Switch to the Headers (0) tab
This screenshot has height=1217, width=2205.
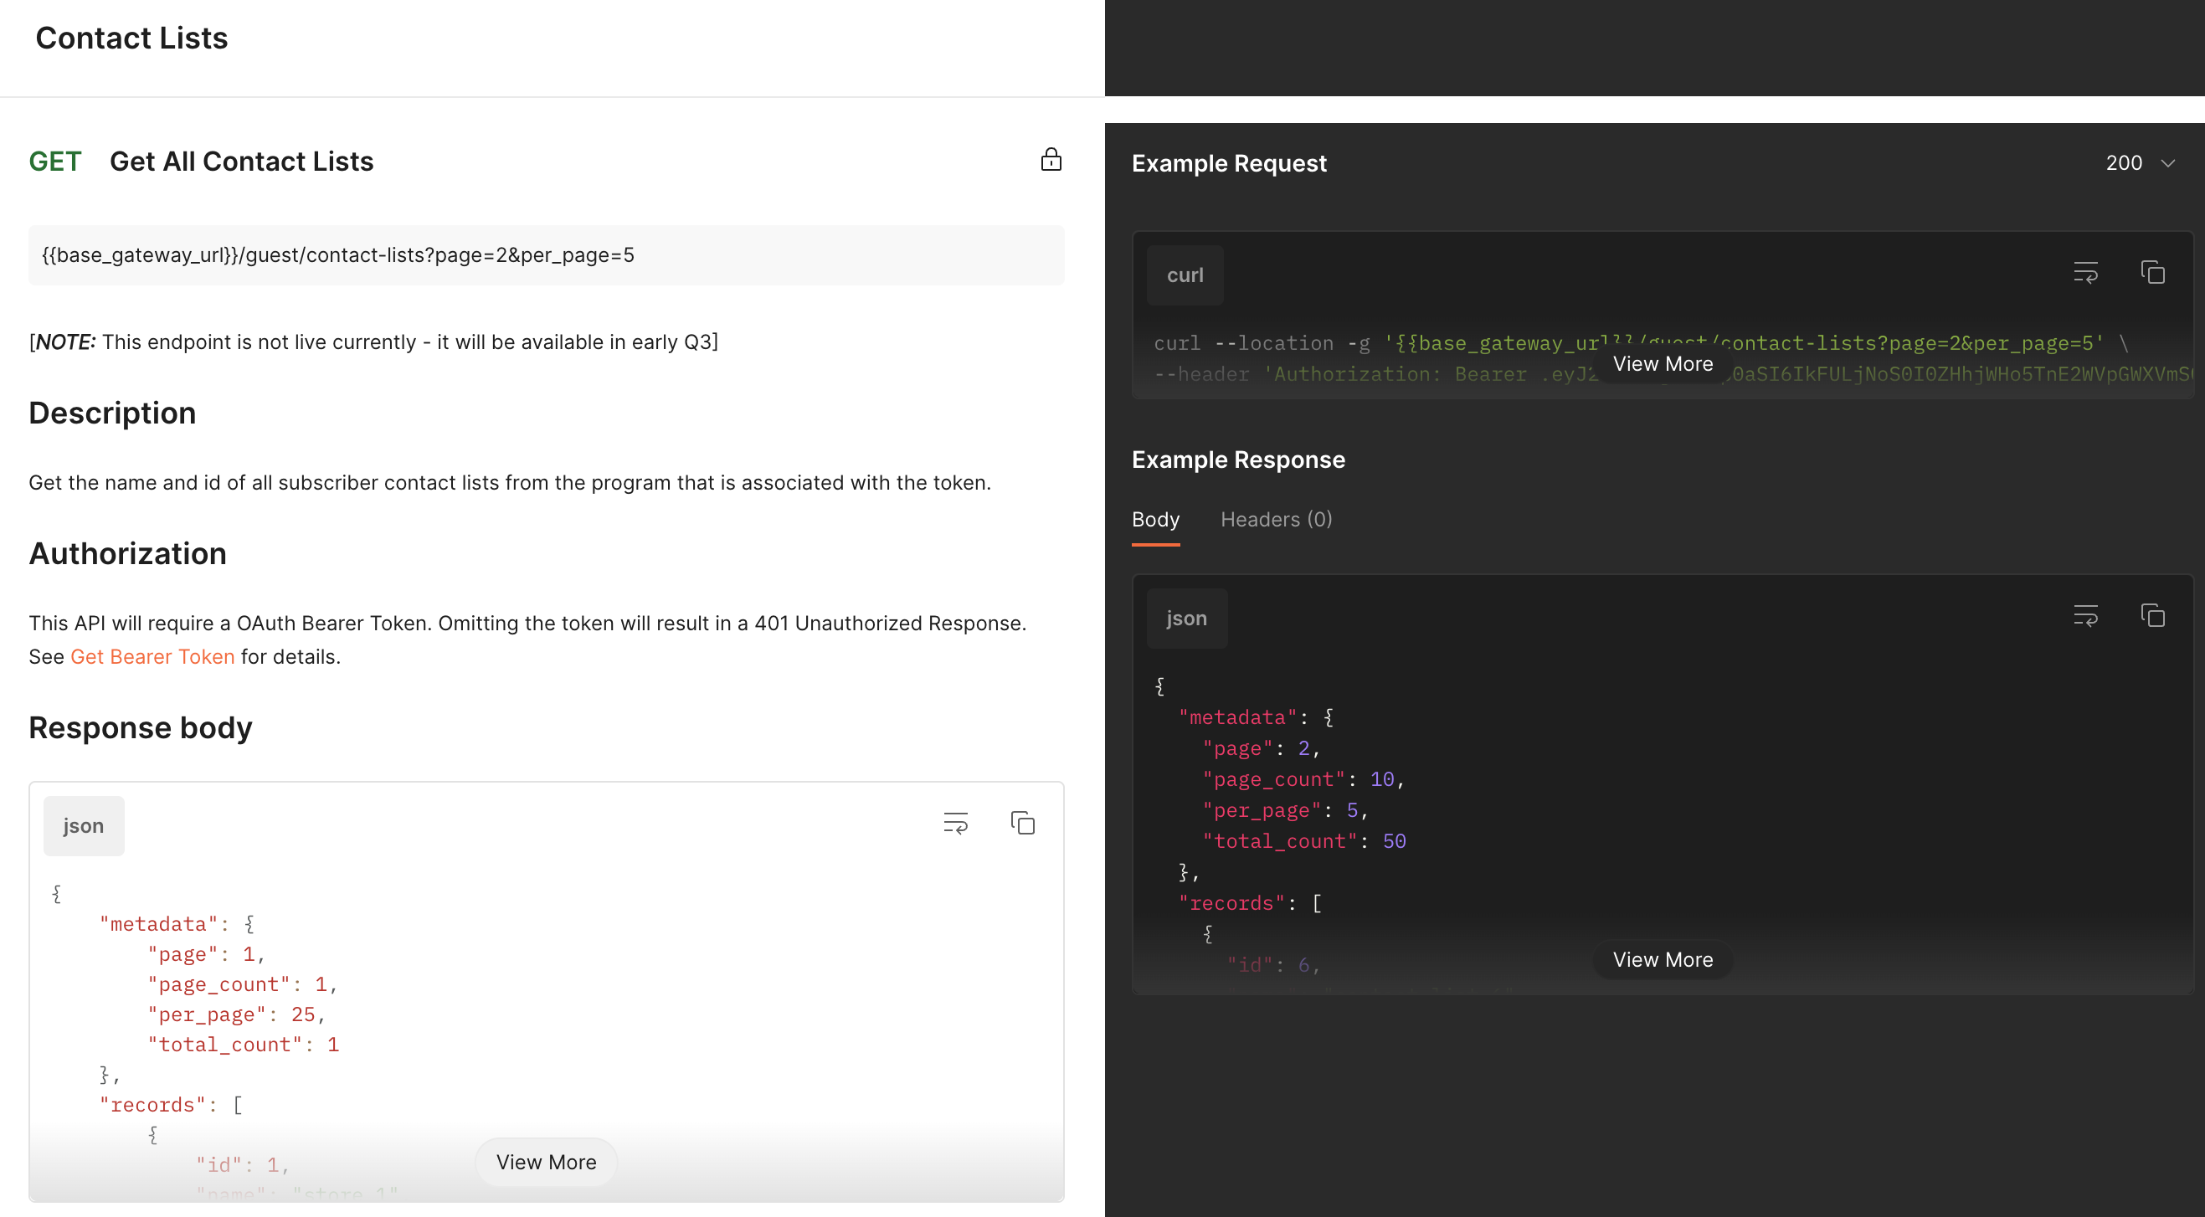pyautogui.click(x=1277, y=520)
